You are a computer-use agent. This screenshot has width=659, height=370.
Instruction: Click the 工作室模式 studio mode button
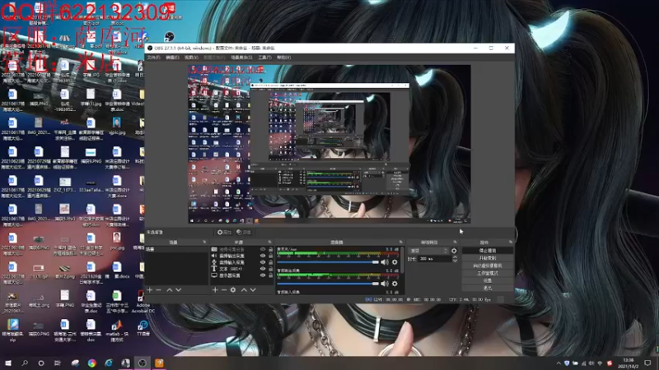[488, 273]
